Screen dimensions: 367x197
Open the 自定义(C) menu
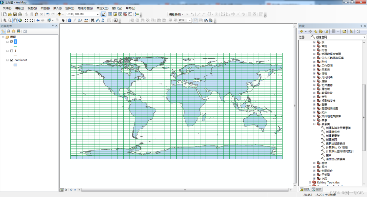click(102, 8)
